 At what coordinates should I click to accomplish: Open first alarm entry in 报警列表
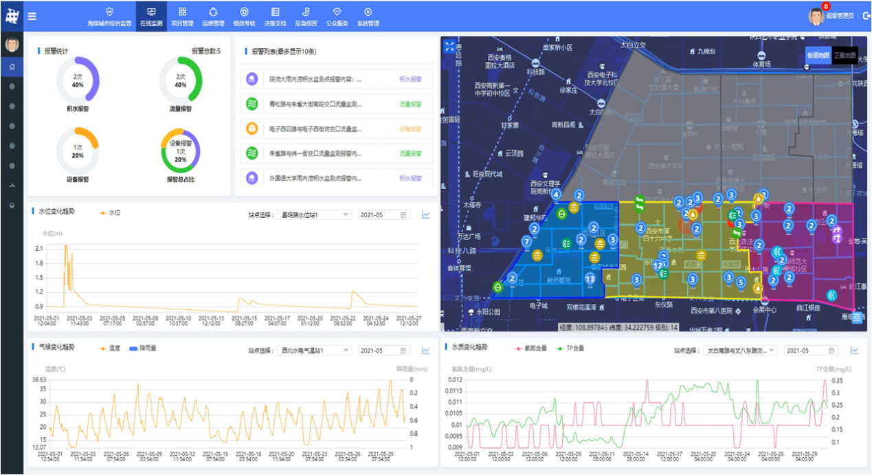[x=336, y=79]
